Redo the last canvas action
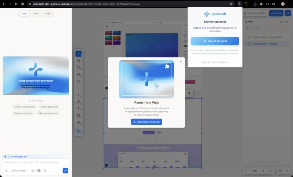Image resolution: width=293 pixels, height=177 pixels. [287, 171]
